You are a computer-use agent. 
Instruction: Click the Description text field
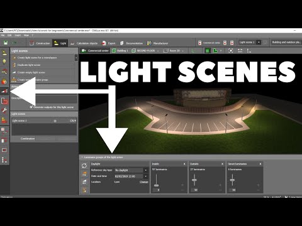(56, 99)
